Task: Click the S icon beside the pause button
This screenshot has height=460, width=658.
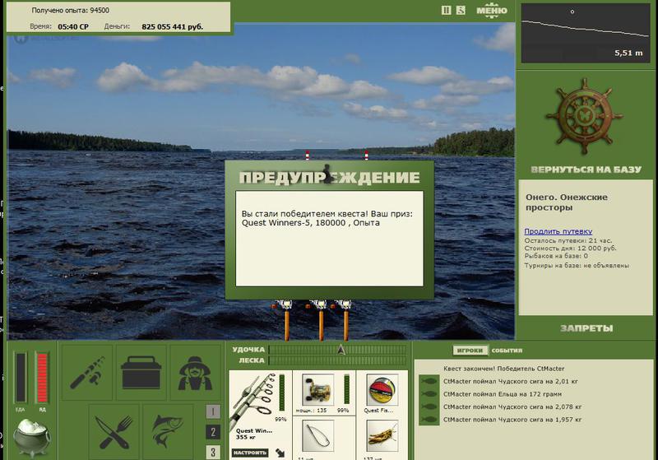Action: coord(461,10)
